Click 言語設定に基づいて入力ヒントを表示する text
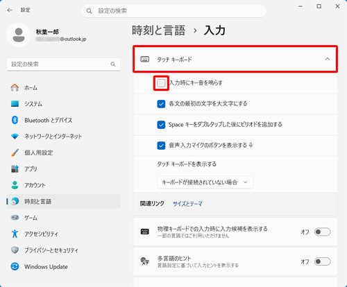 point(198,266)
